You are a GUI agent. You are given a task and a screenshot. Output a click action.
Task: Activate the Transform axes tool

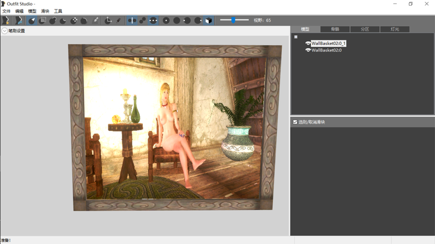(108, 20)
